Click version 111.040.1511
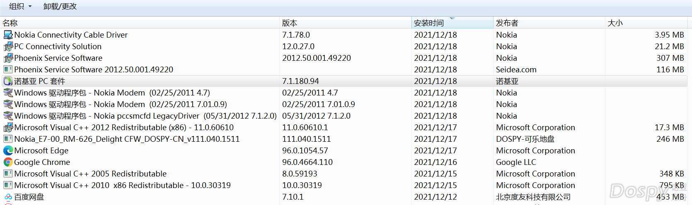 coord(307,139)
